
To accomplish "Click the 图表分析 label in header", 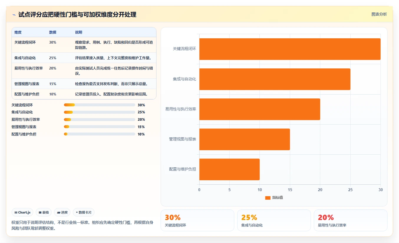I will tap(379, 14).
